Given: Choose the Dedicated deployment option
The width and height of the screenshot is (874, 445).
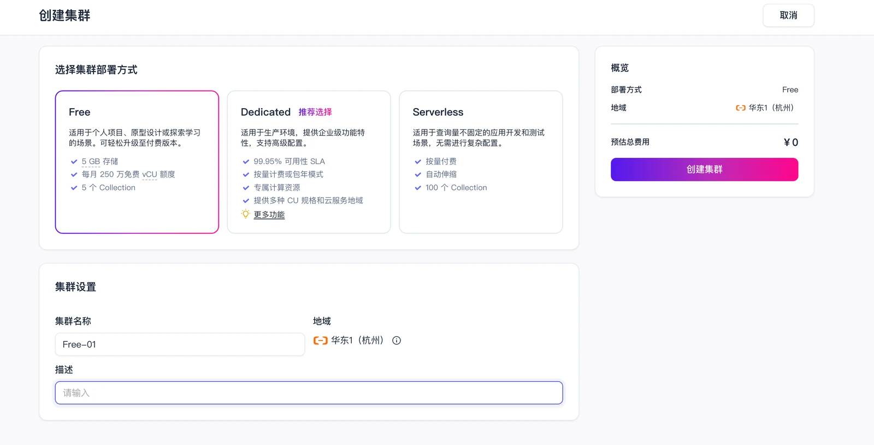Looking at the screenshot, I should click(x=309, y=162).
